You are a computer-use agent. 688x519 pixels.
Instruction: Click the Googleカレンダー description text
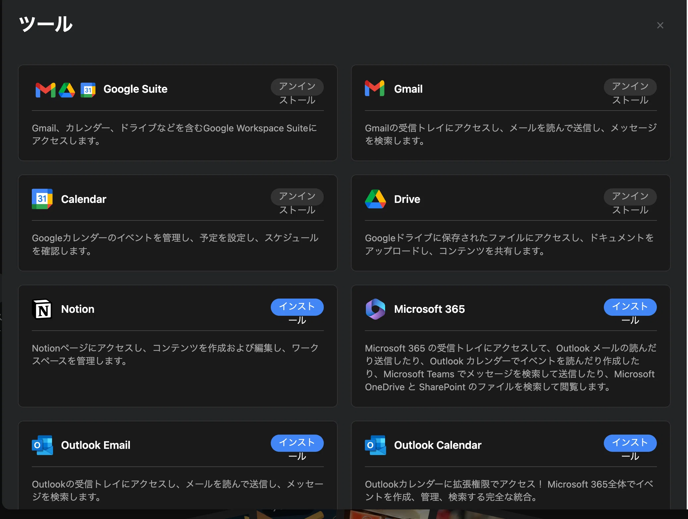pyautogui.click(x=175, y=244)
